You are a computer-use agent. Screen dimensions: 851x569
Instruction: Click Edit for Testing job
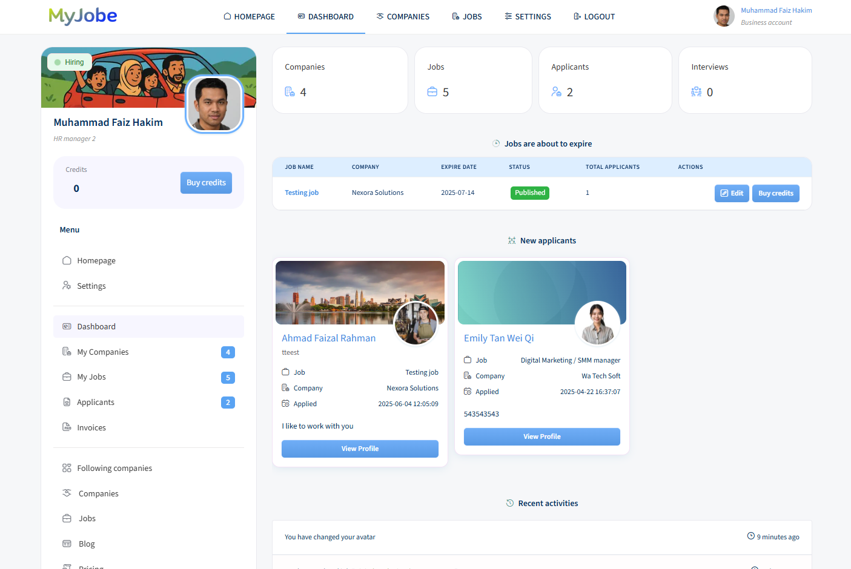click(x=732, y=193)
